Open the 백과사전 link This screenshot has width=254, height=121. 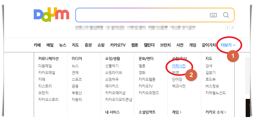tap(179, 86)
